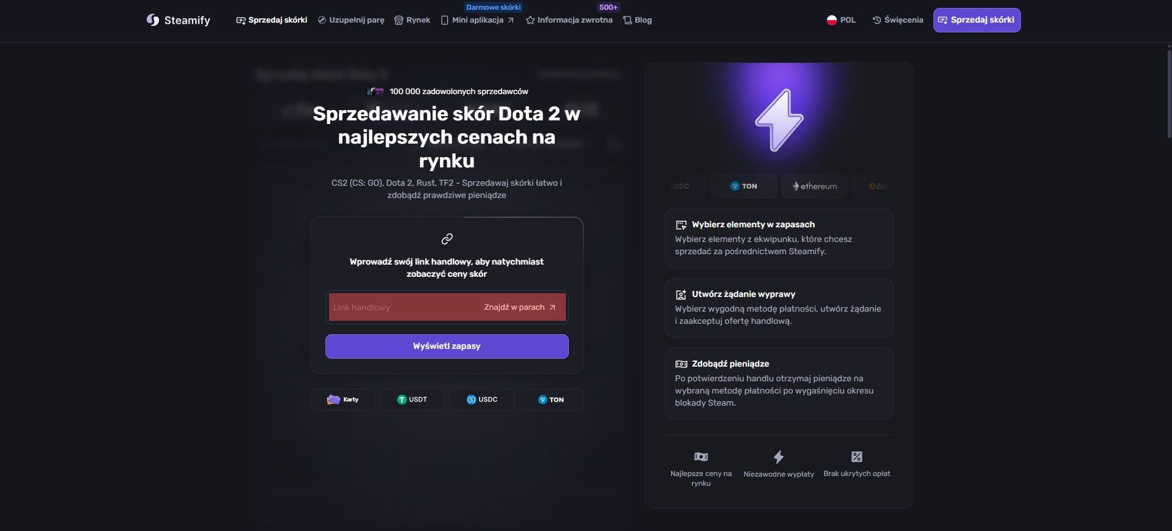Open the Mini aplikacja external link

pyautogui.click(x=477, y=20)
